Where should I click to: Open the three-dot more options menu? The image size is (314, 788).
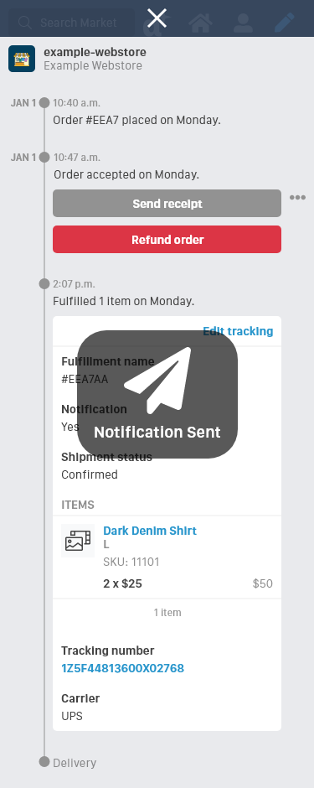(297, 198)
